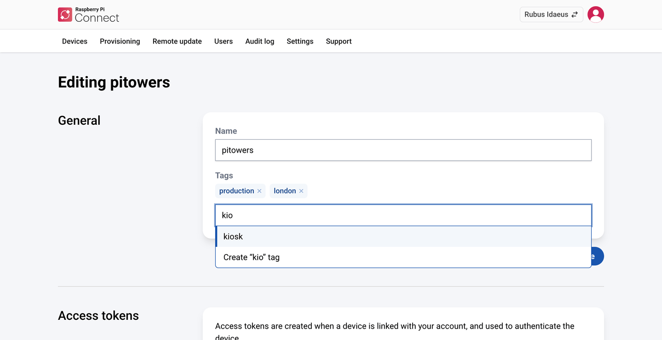The image size is (662, 340).
Task: Open the Raspberry Pi Connect logo home
Action: point(88,14)
